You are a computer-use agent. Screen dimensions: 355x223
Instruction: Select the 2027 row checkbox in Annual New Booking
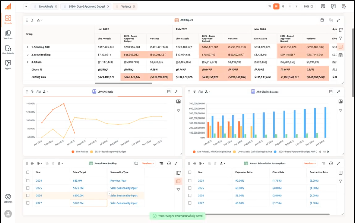(x=28, y=203)
